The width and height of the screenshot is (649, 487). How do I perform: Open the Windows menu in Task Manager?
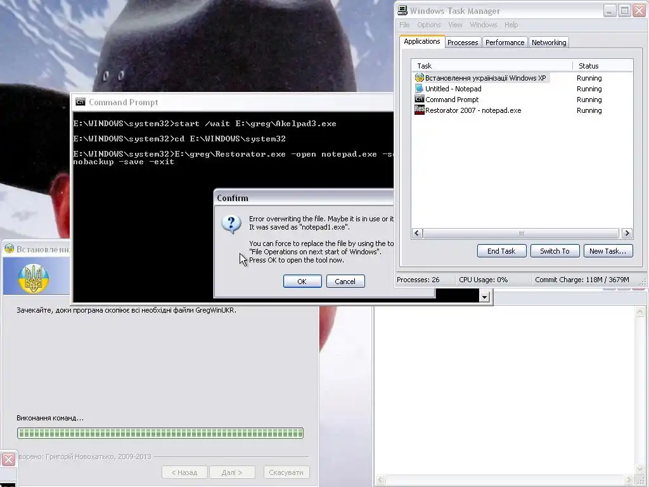(484, 25)
